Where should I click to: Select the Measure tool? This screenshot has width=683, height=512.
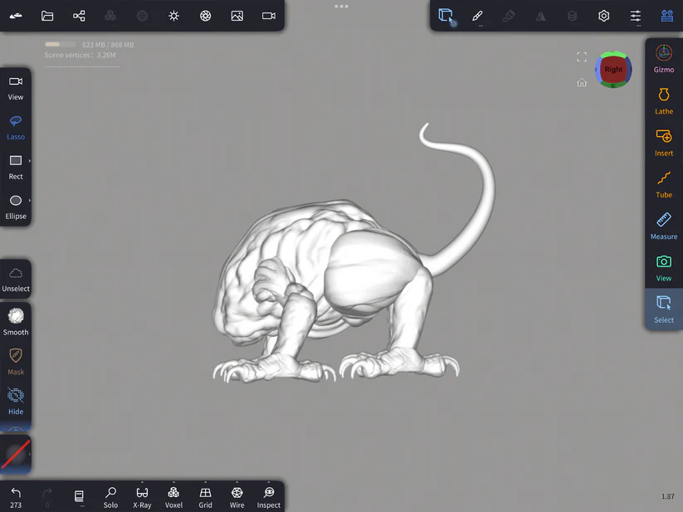(664, 227)
